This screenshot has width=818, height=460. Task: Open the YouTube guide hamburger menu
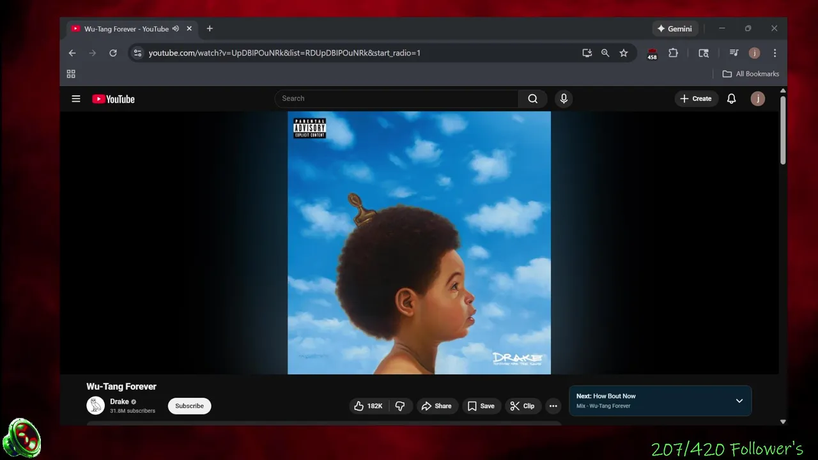[76, 99]
